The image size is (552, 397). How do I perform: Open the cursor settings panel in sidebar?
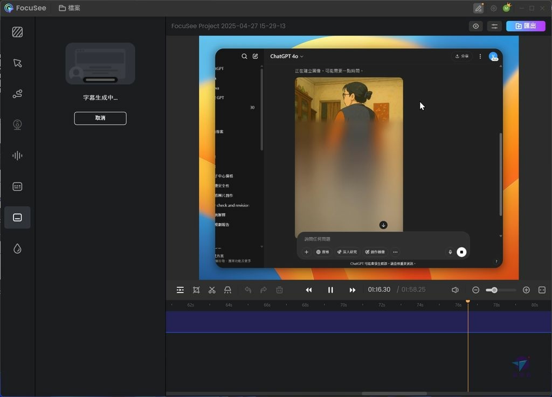(17, 63)
